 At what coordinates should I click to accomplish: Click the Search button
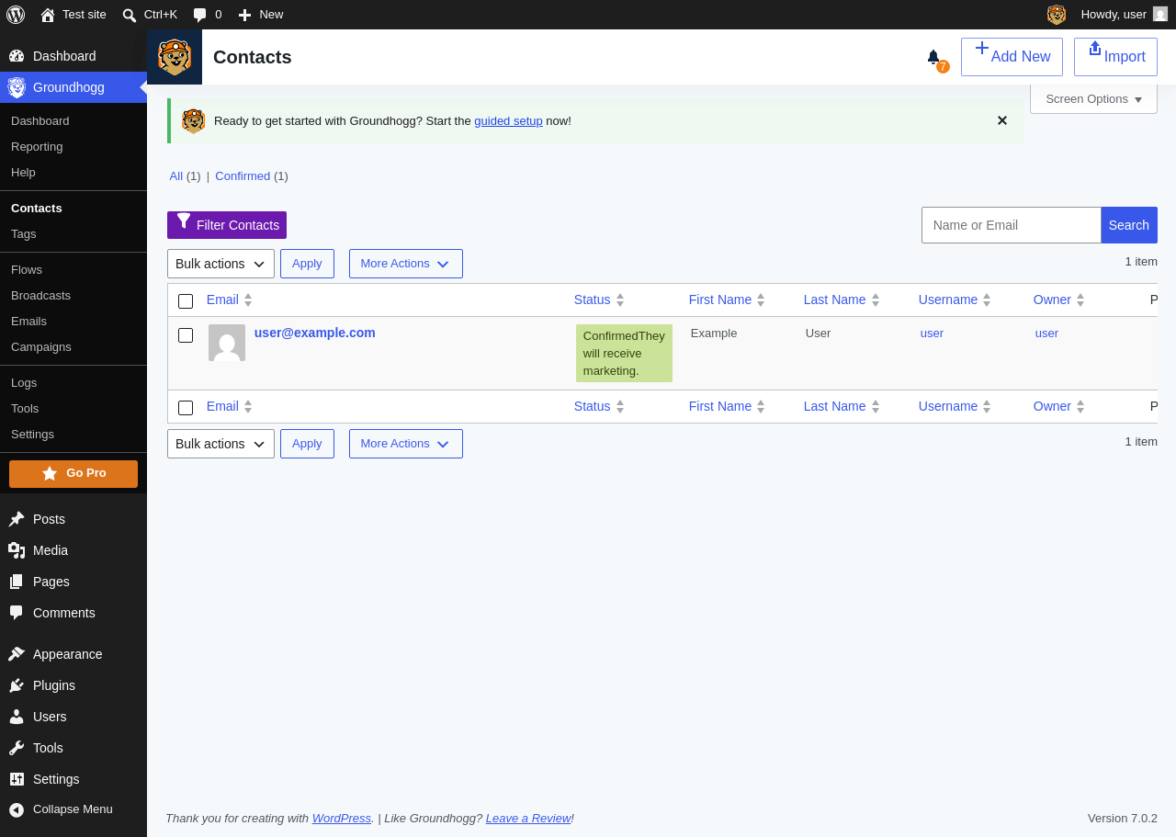1129,225
